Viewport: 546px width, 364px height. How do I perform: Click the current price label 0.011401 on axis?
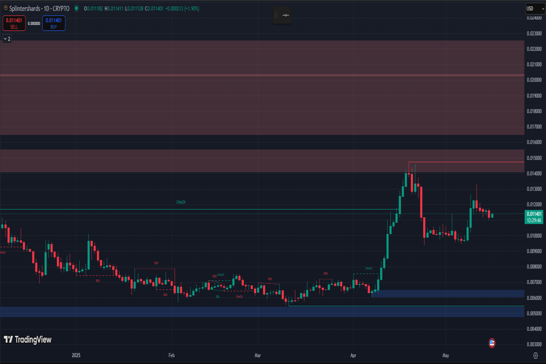534,216
